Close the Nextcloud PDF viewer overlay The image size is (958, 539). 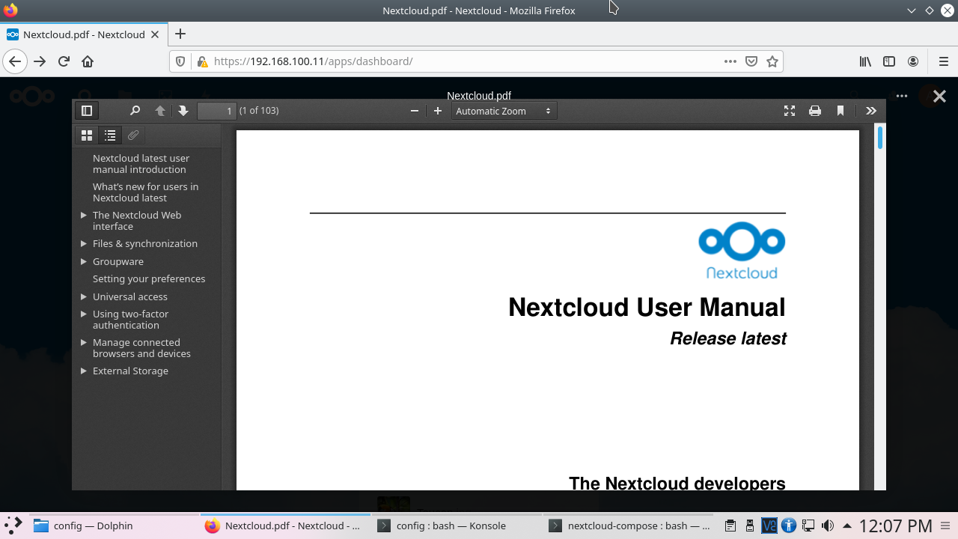point(939,96)
